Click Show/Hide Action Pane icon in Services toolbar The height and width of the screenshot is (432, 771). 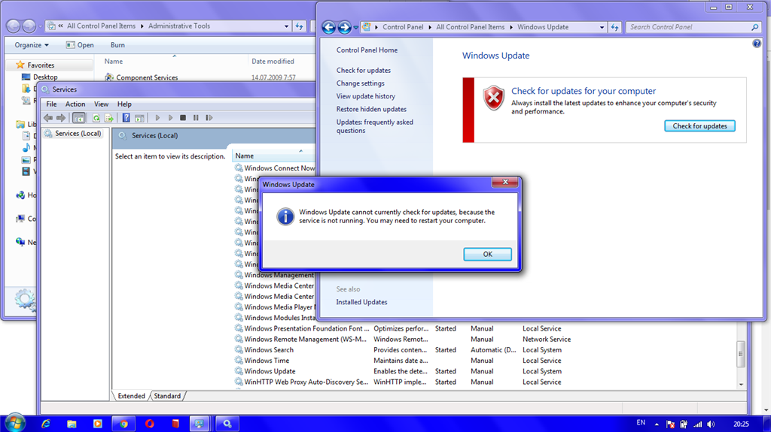[139, 118]
